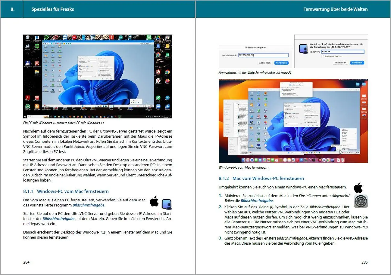Image resolution: width=391 pixels, height=275 pixels.
Task: Tick the 'Passwort merken' checkbox
Action: click(323, 56)
